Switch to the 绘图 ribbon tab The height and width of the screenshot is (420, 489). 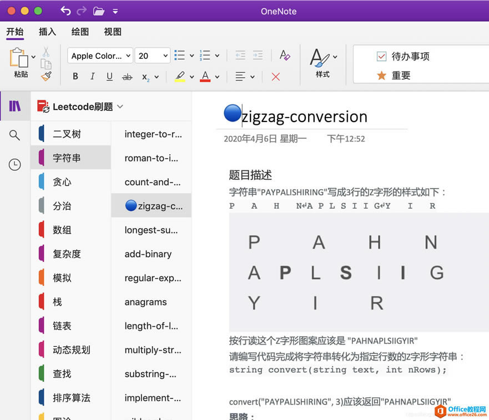pos(80,32)
